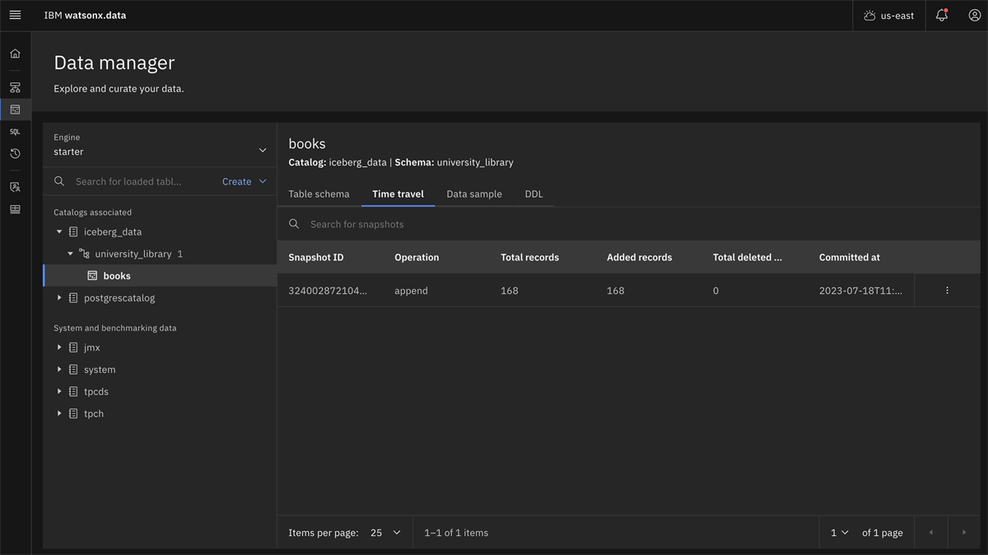Open the page number dropdown

[x=839, y=533]
